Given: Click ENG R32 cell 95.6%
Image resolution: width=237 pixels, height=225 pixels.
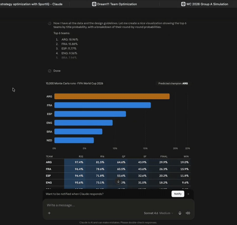Looking at the screenshot, I should [79, 183].
